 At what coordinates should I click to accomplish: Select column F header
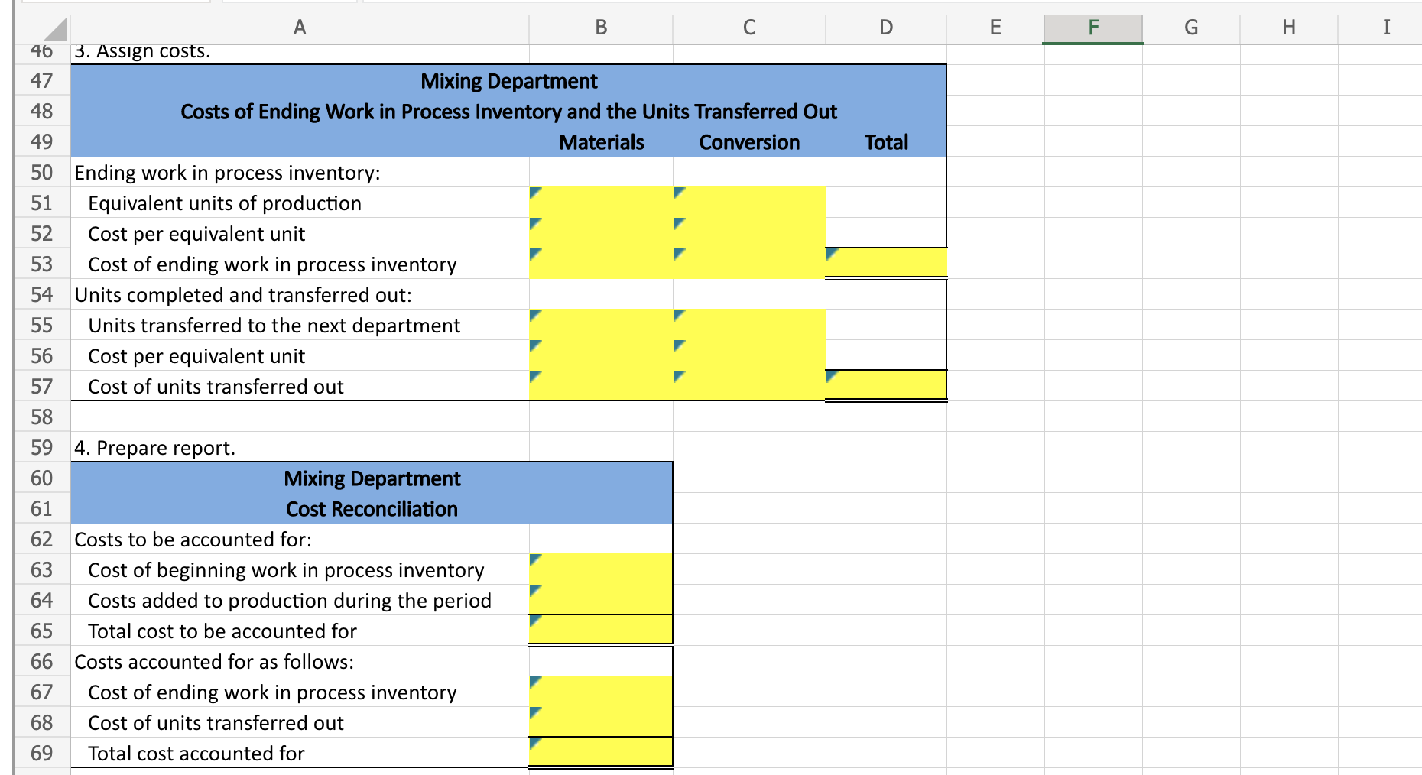tap(1093, 28)
